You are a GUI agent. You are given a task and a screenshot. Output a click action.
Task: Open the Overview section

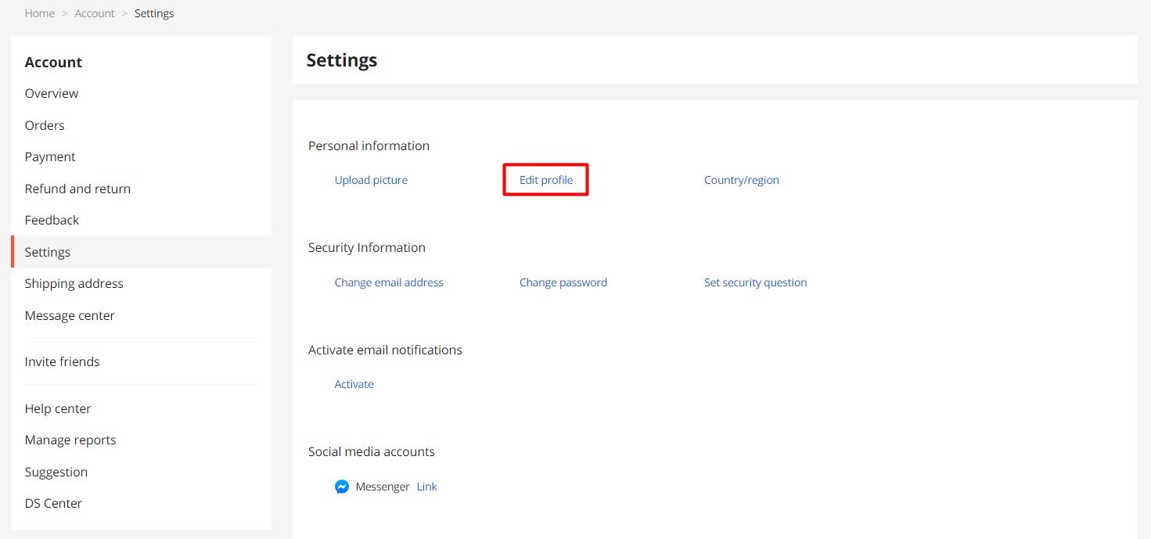[x=51, y=93]
